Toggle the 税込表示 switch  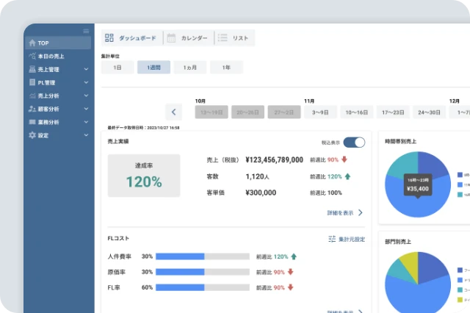[x=354, y=143]
